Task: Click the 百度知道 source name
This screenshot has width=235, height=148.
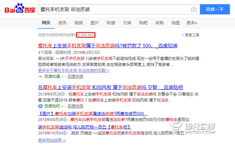Action: 52,77
